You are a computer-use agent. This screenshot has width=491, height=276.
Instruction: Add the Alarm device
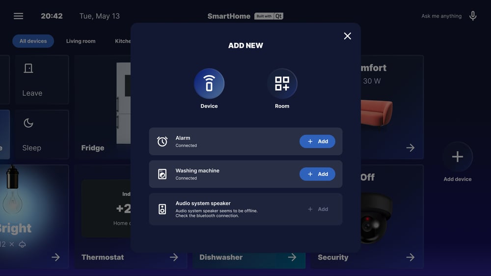pos(317,141)
